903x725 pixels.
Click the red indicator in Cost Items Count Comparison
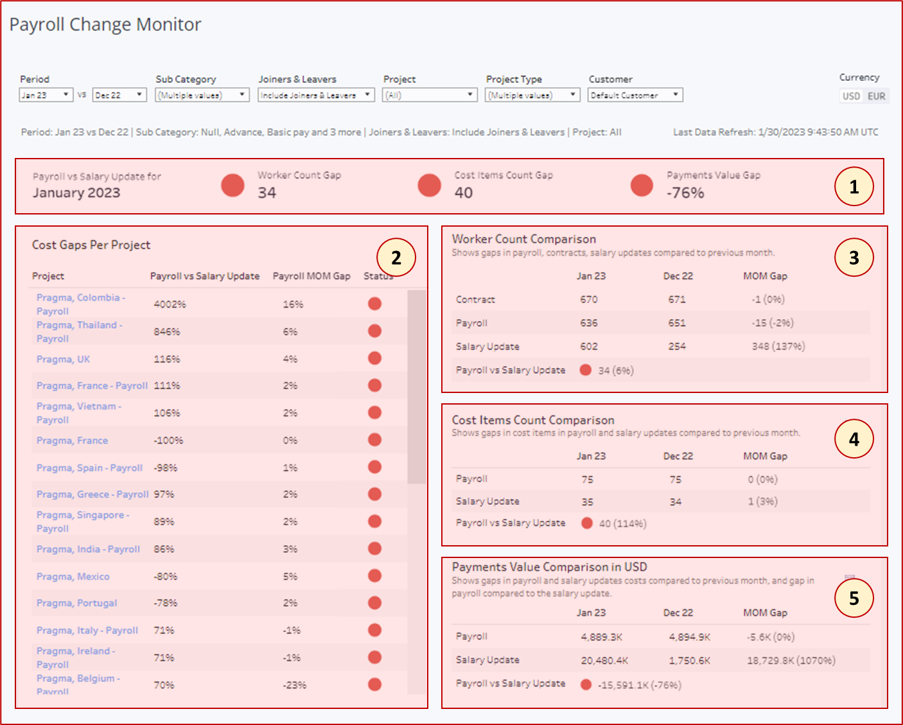coord(586,523)
